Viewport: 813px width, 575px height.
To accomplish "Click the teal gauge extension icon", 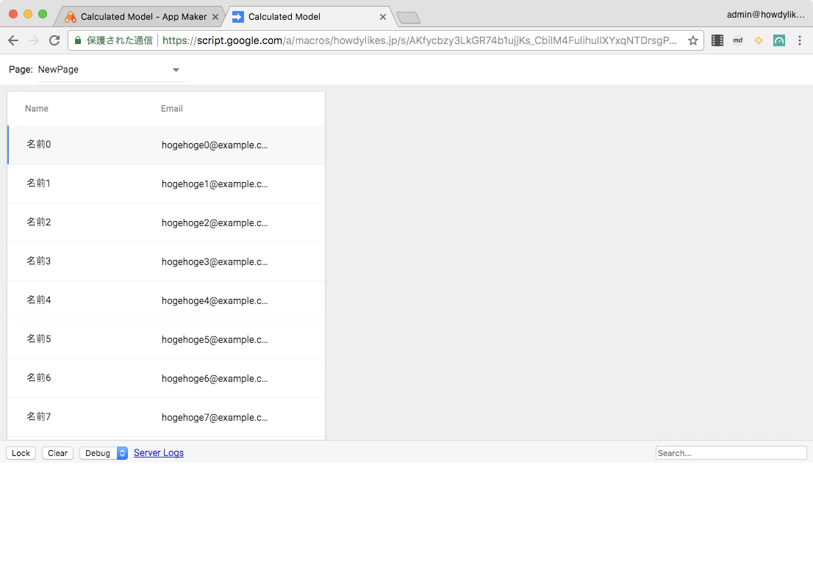I will [x=778, y=40].
